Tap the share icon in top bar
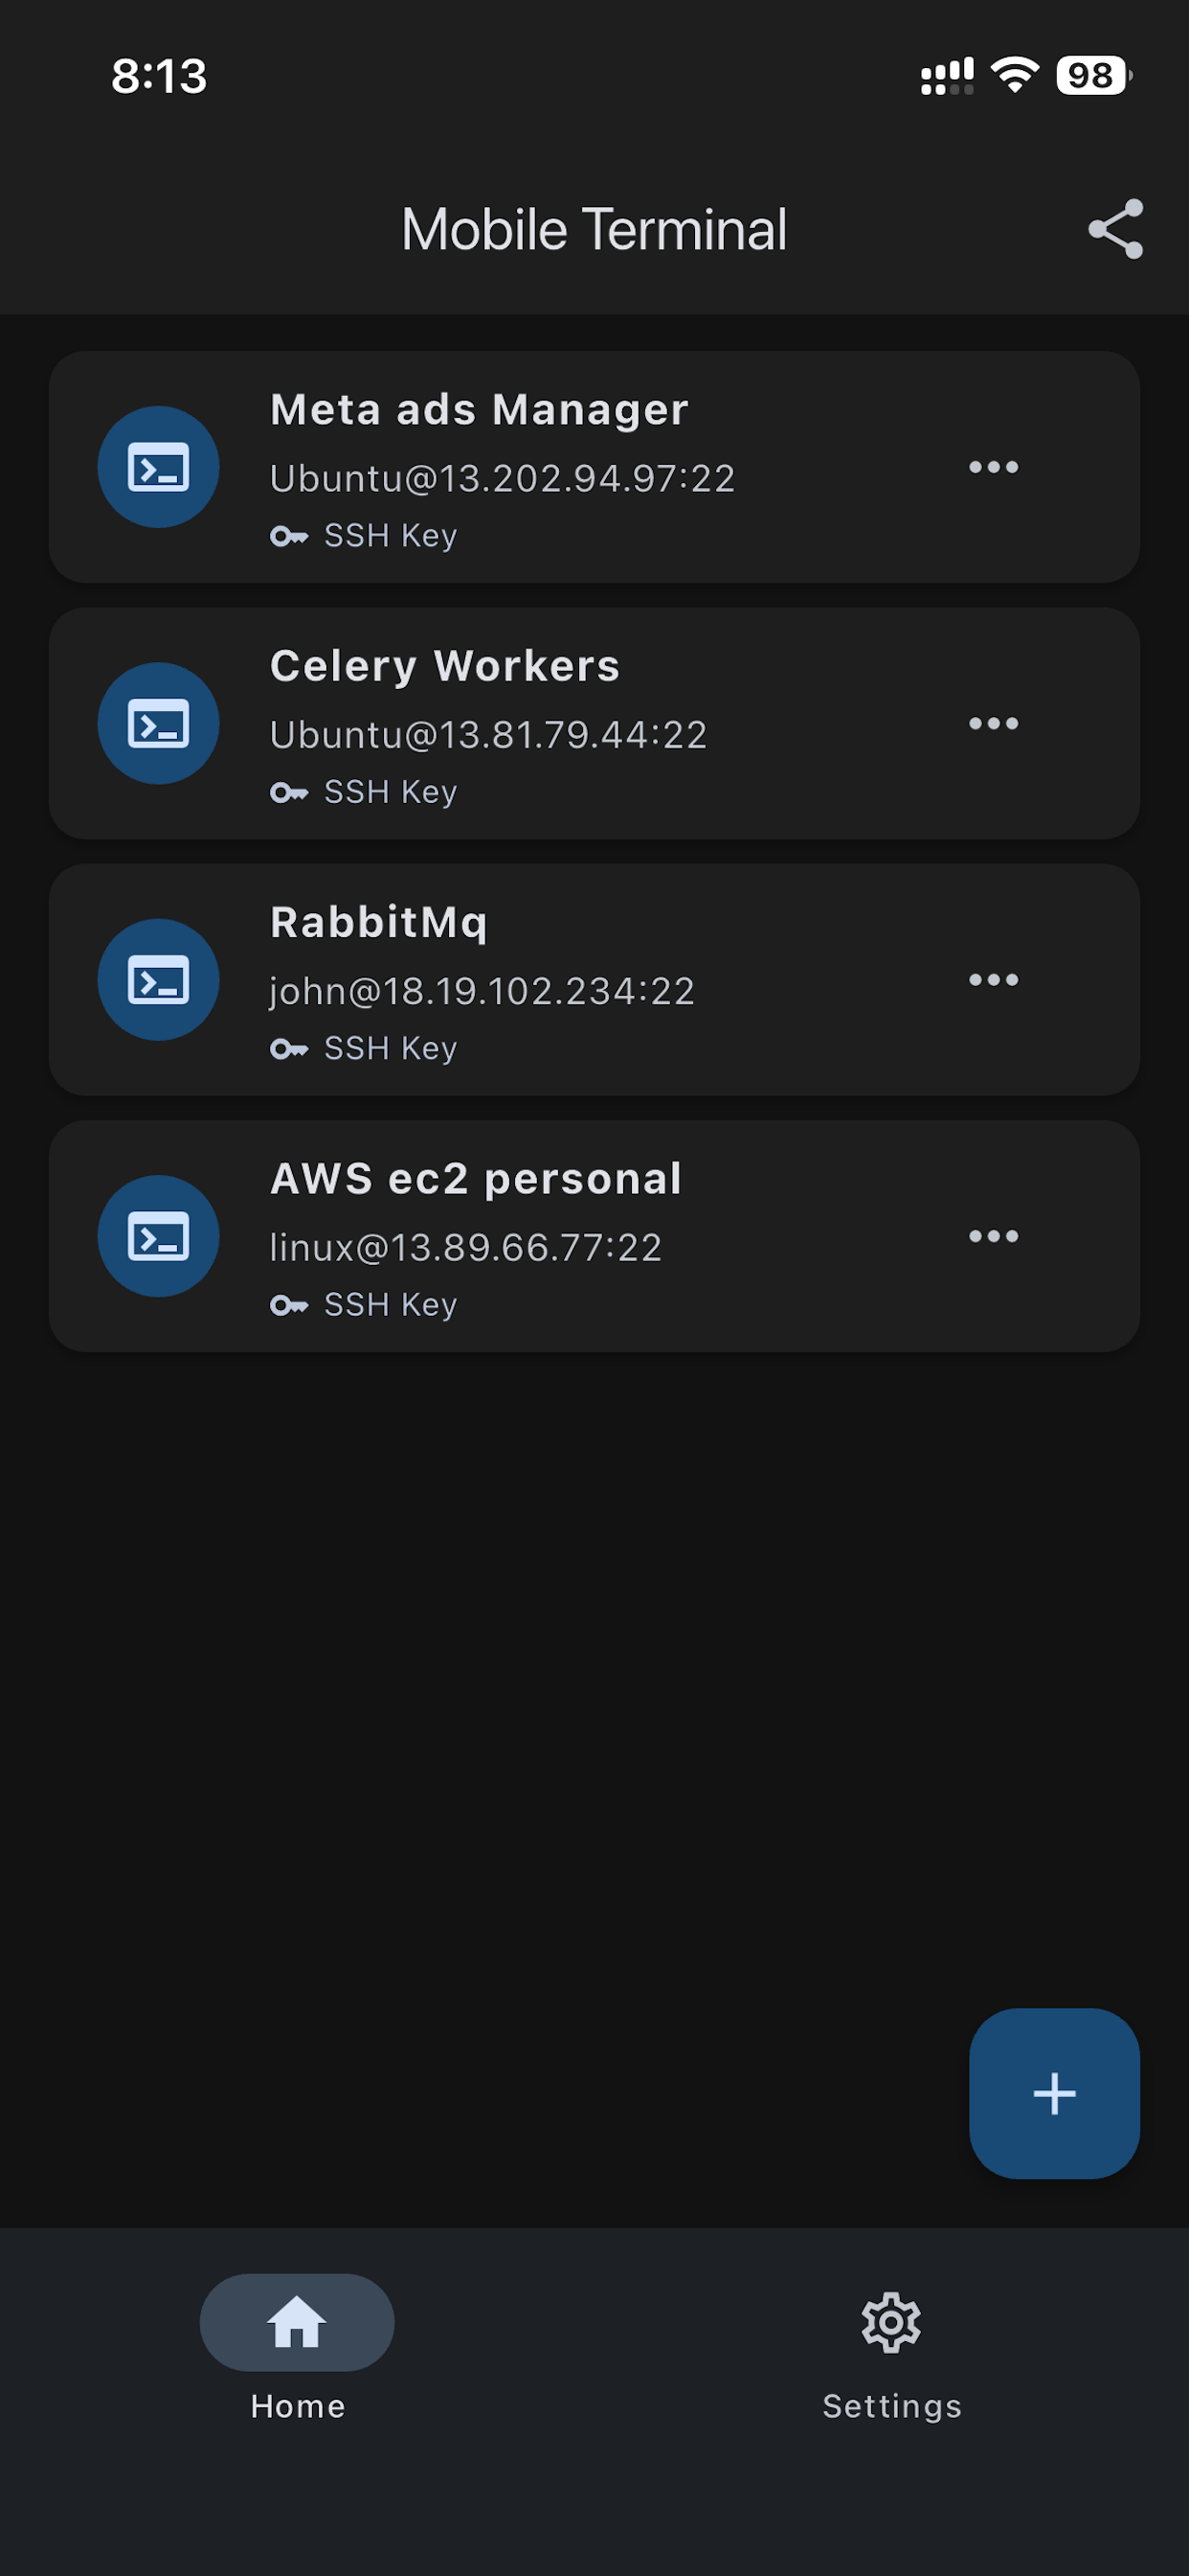Screen dimensions: 1189x2576 (x=1116, y=229)
